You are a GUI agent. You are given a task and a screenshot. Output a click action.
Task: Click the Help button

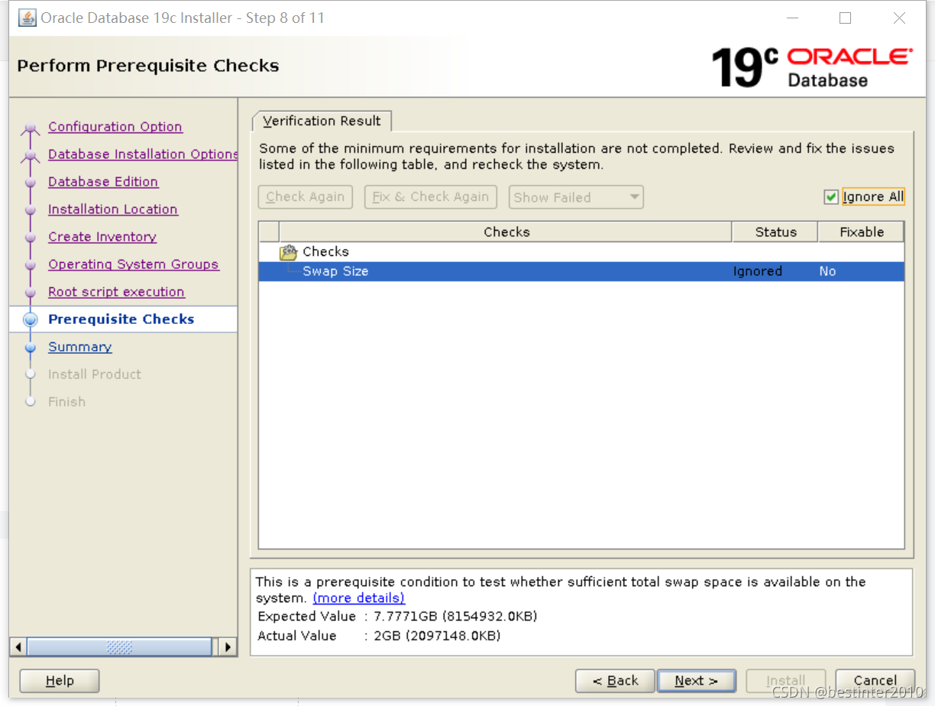(60, 681)
